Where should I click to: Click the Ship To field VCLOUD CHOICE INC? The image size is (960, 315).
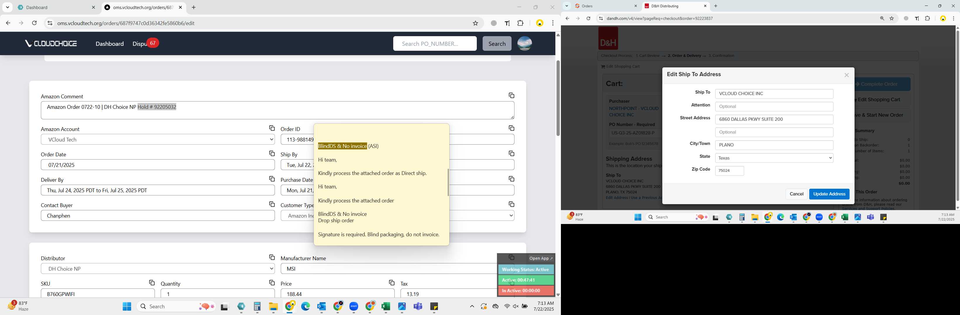tap(774, 94)
